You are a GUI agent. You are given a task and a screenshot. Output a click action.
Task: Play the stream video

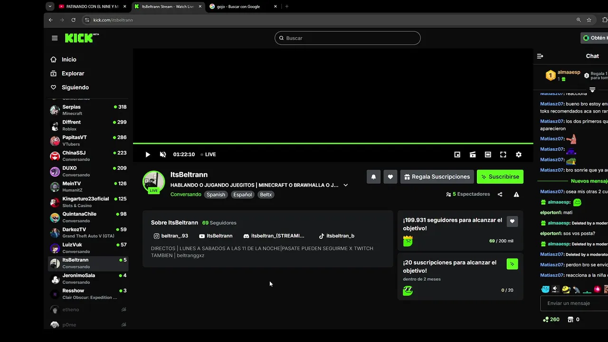pos(148,154)
